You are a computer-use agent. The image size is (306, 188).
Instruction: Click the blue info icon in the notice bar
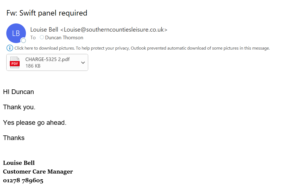click(x=10, y=48)
